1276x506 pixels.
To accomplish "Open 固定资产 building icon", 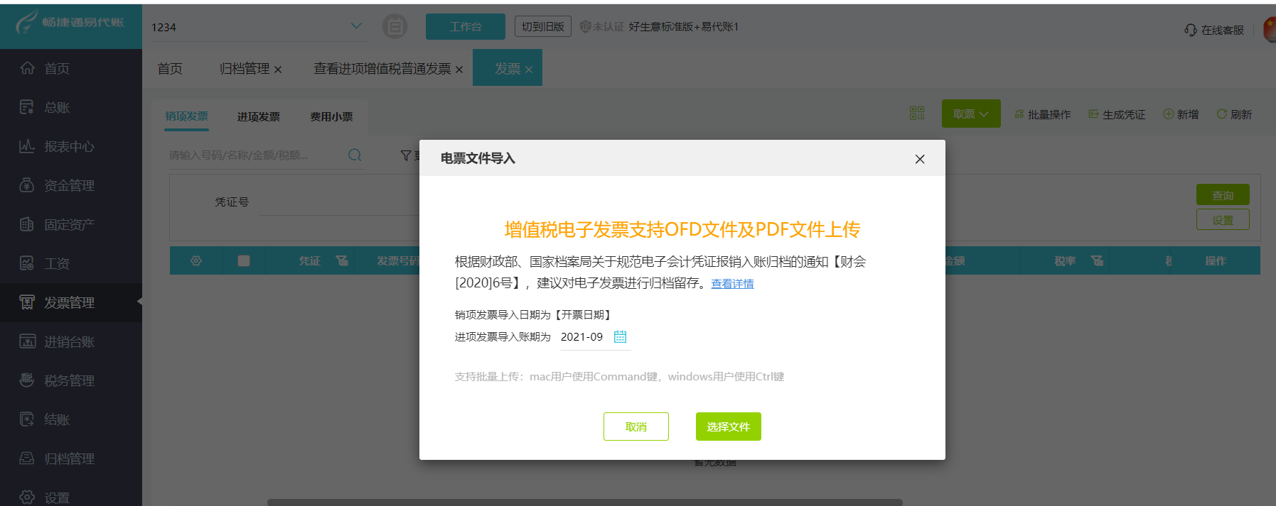I will pos(27,224).
